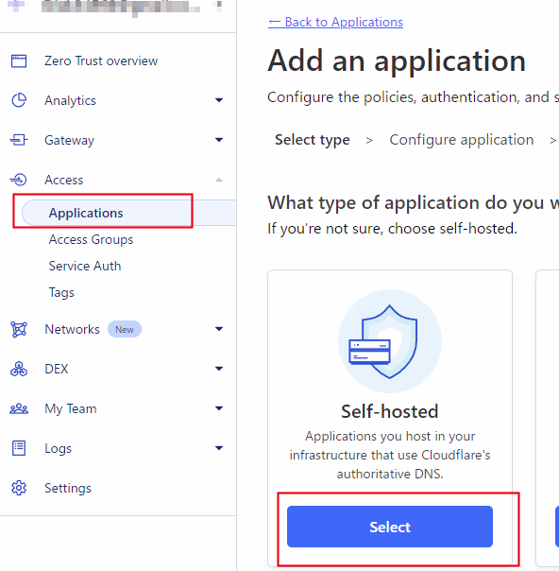Click the Analytics pie chart icon
The width and height of the screenshot is (559, 571).
19,100
